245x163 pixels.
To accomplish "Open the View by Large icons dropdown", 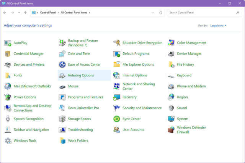I will point(218,26).
